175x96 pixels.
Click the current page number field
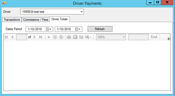[x=22, y=37]
